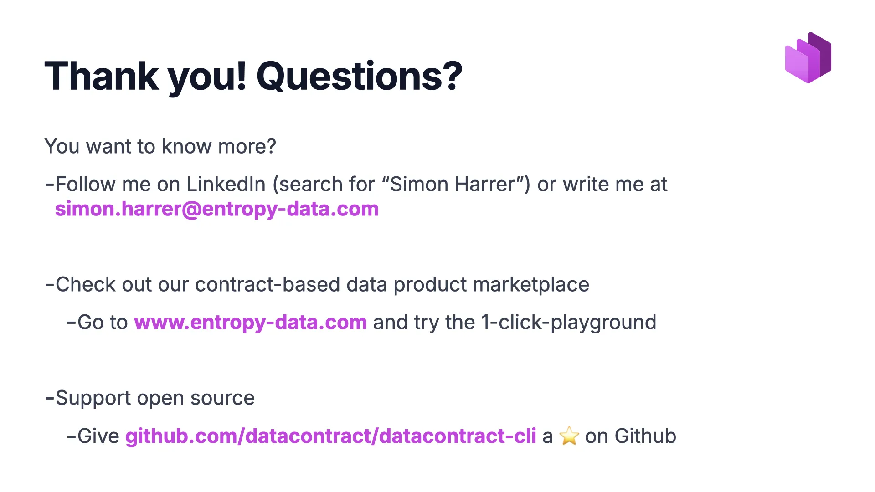Open the simon.harrer@entropy-data.com email link

217,209
